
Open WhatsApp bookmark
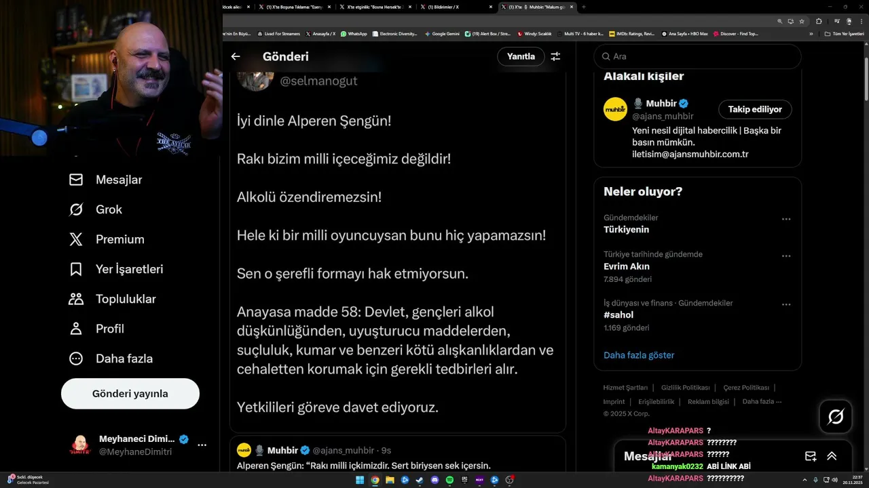[x=354, y=33]
